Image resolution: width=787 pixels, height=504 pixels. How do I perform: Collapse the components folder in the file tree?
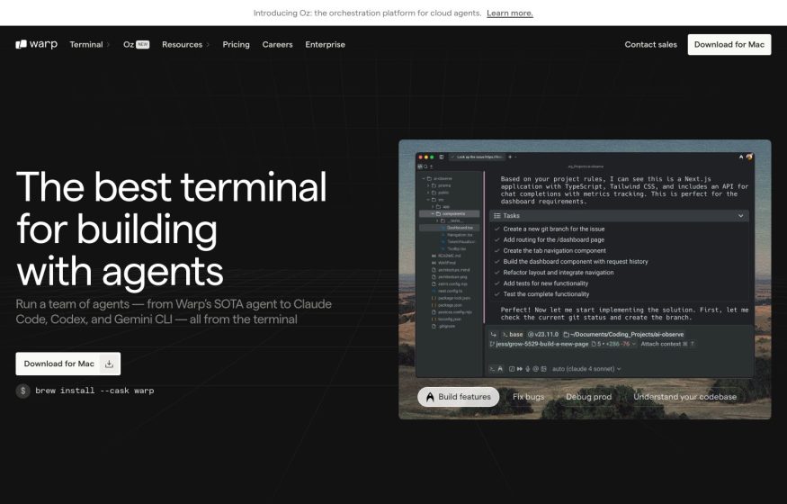(433, 214)
